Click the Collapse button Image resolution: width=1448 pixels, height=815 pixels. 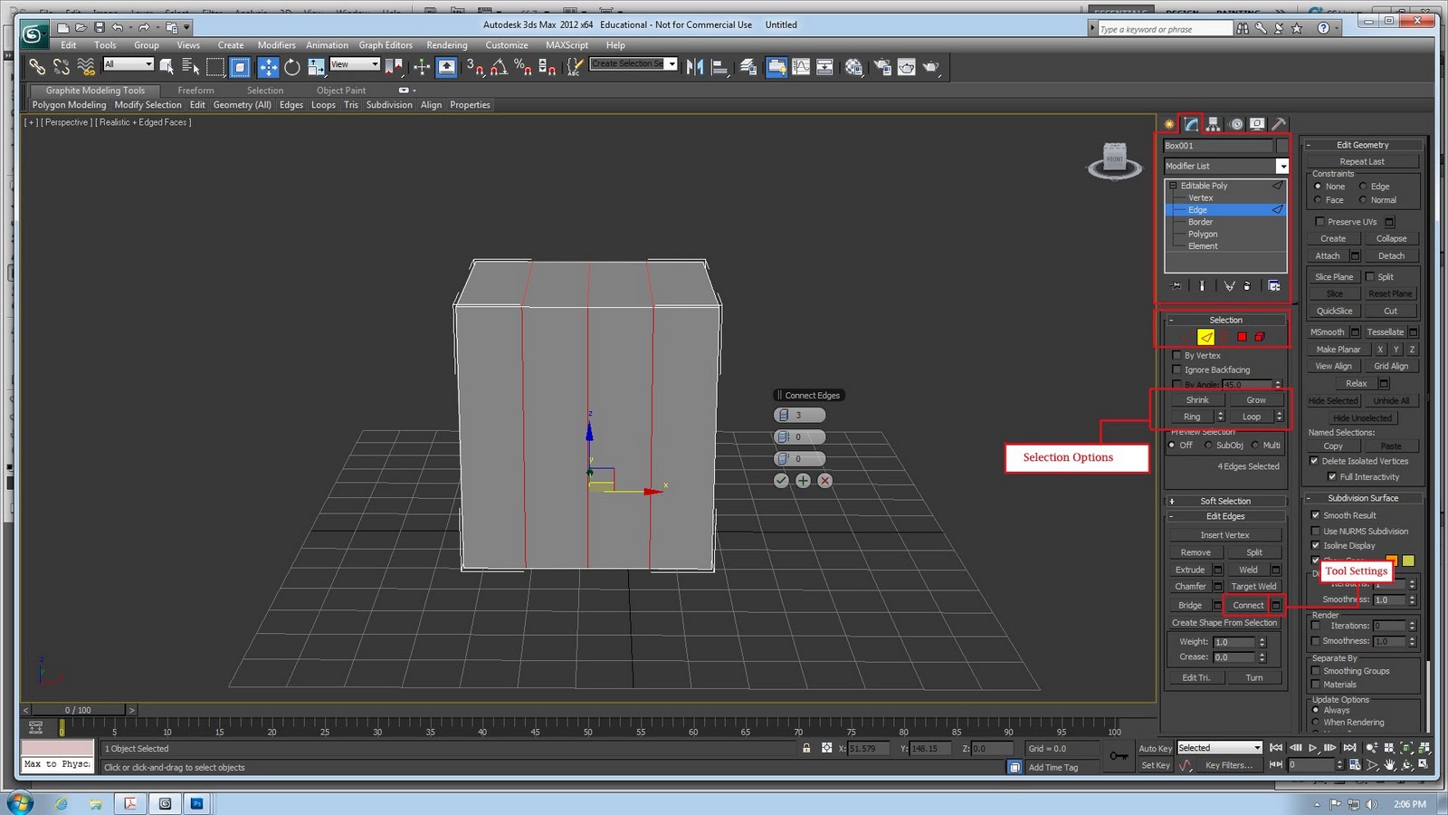1391,239
